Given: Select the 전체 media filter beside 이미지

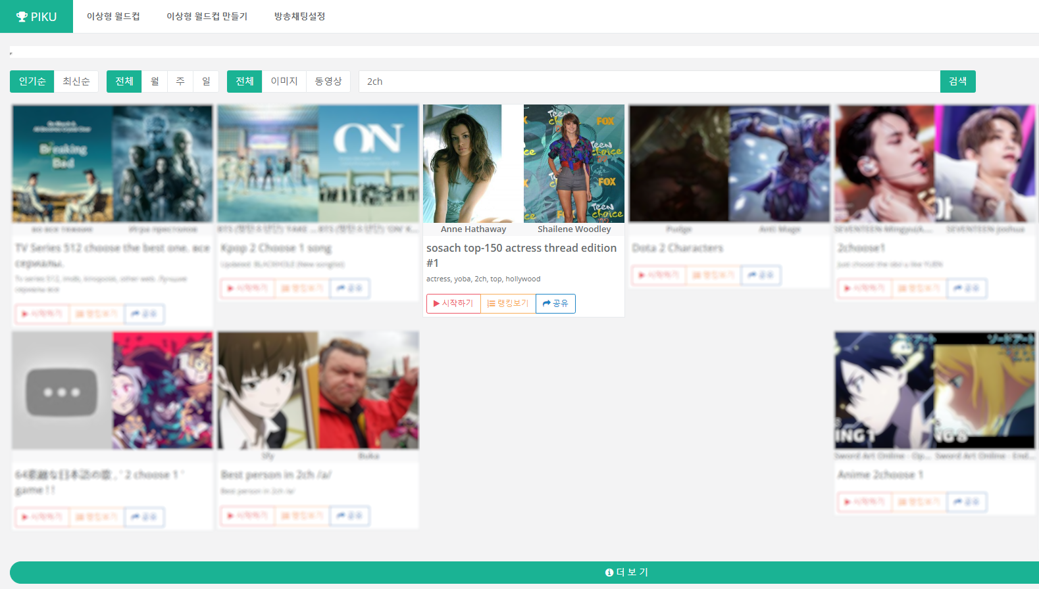Looking at the screenshot, I should 245,82.
